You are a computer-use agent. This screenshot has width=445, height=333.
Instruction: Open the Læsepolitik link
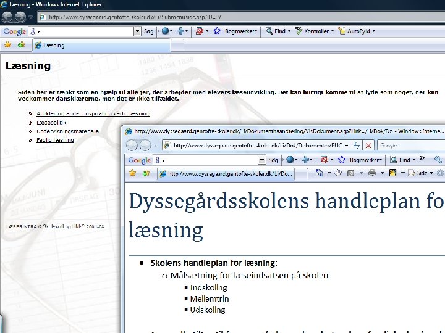[51, 122]
